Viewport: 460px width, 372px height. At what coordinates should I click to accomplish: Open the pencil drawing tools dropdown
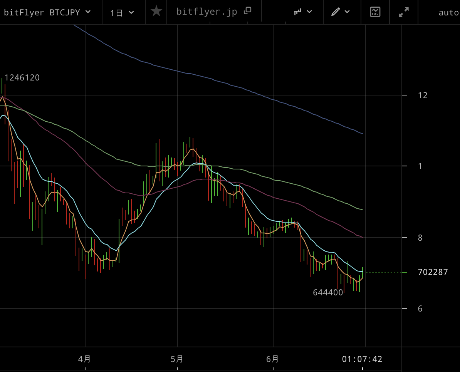[x=340, y=12]
